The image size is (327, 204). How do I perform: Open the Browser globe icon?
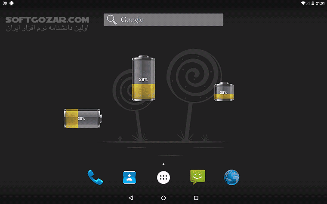pyautogui.click(x=231, y=177)
